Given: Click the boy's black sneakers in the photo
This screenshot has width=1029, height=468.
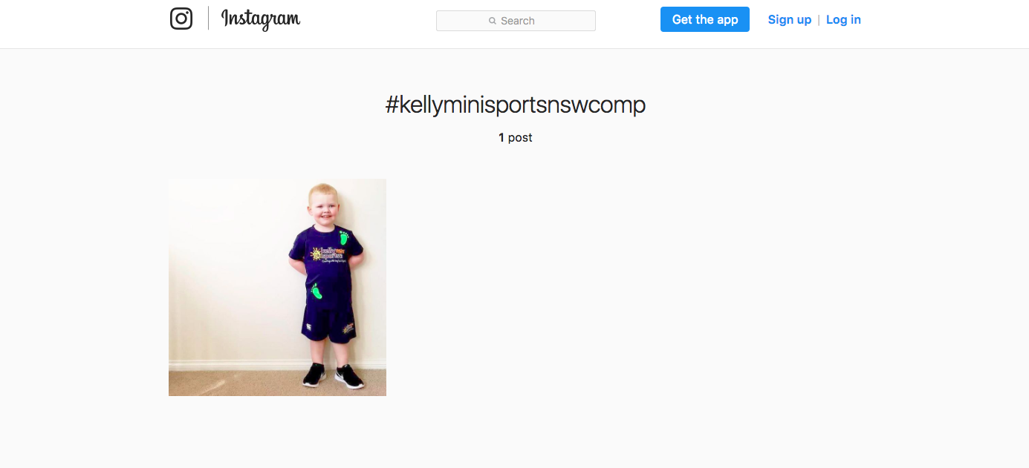Looking at the screenshot, I should click(x=333, y=376).
